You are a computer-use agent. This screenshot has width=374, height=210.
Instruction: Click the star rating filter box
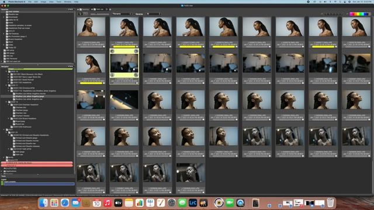coord(334,14)
